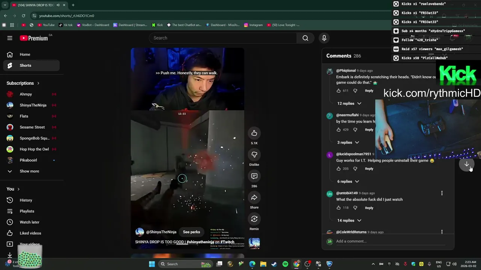
Task: Show hidden system tray icons
Action: [x=373, y=264]
